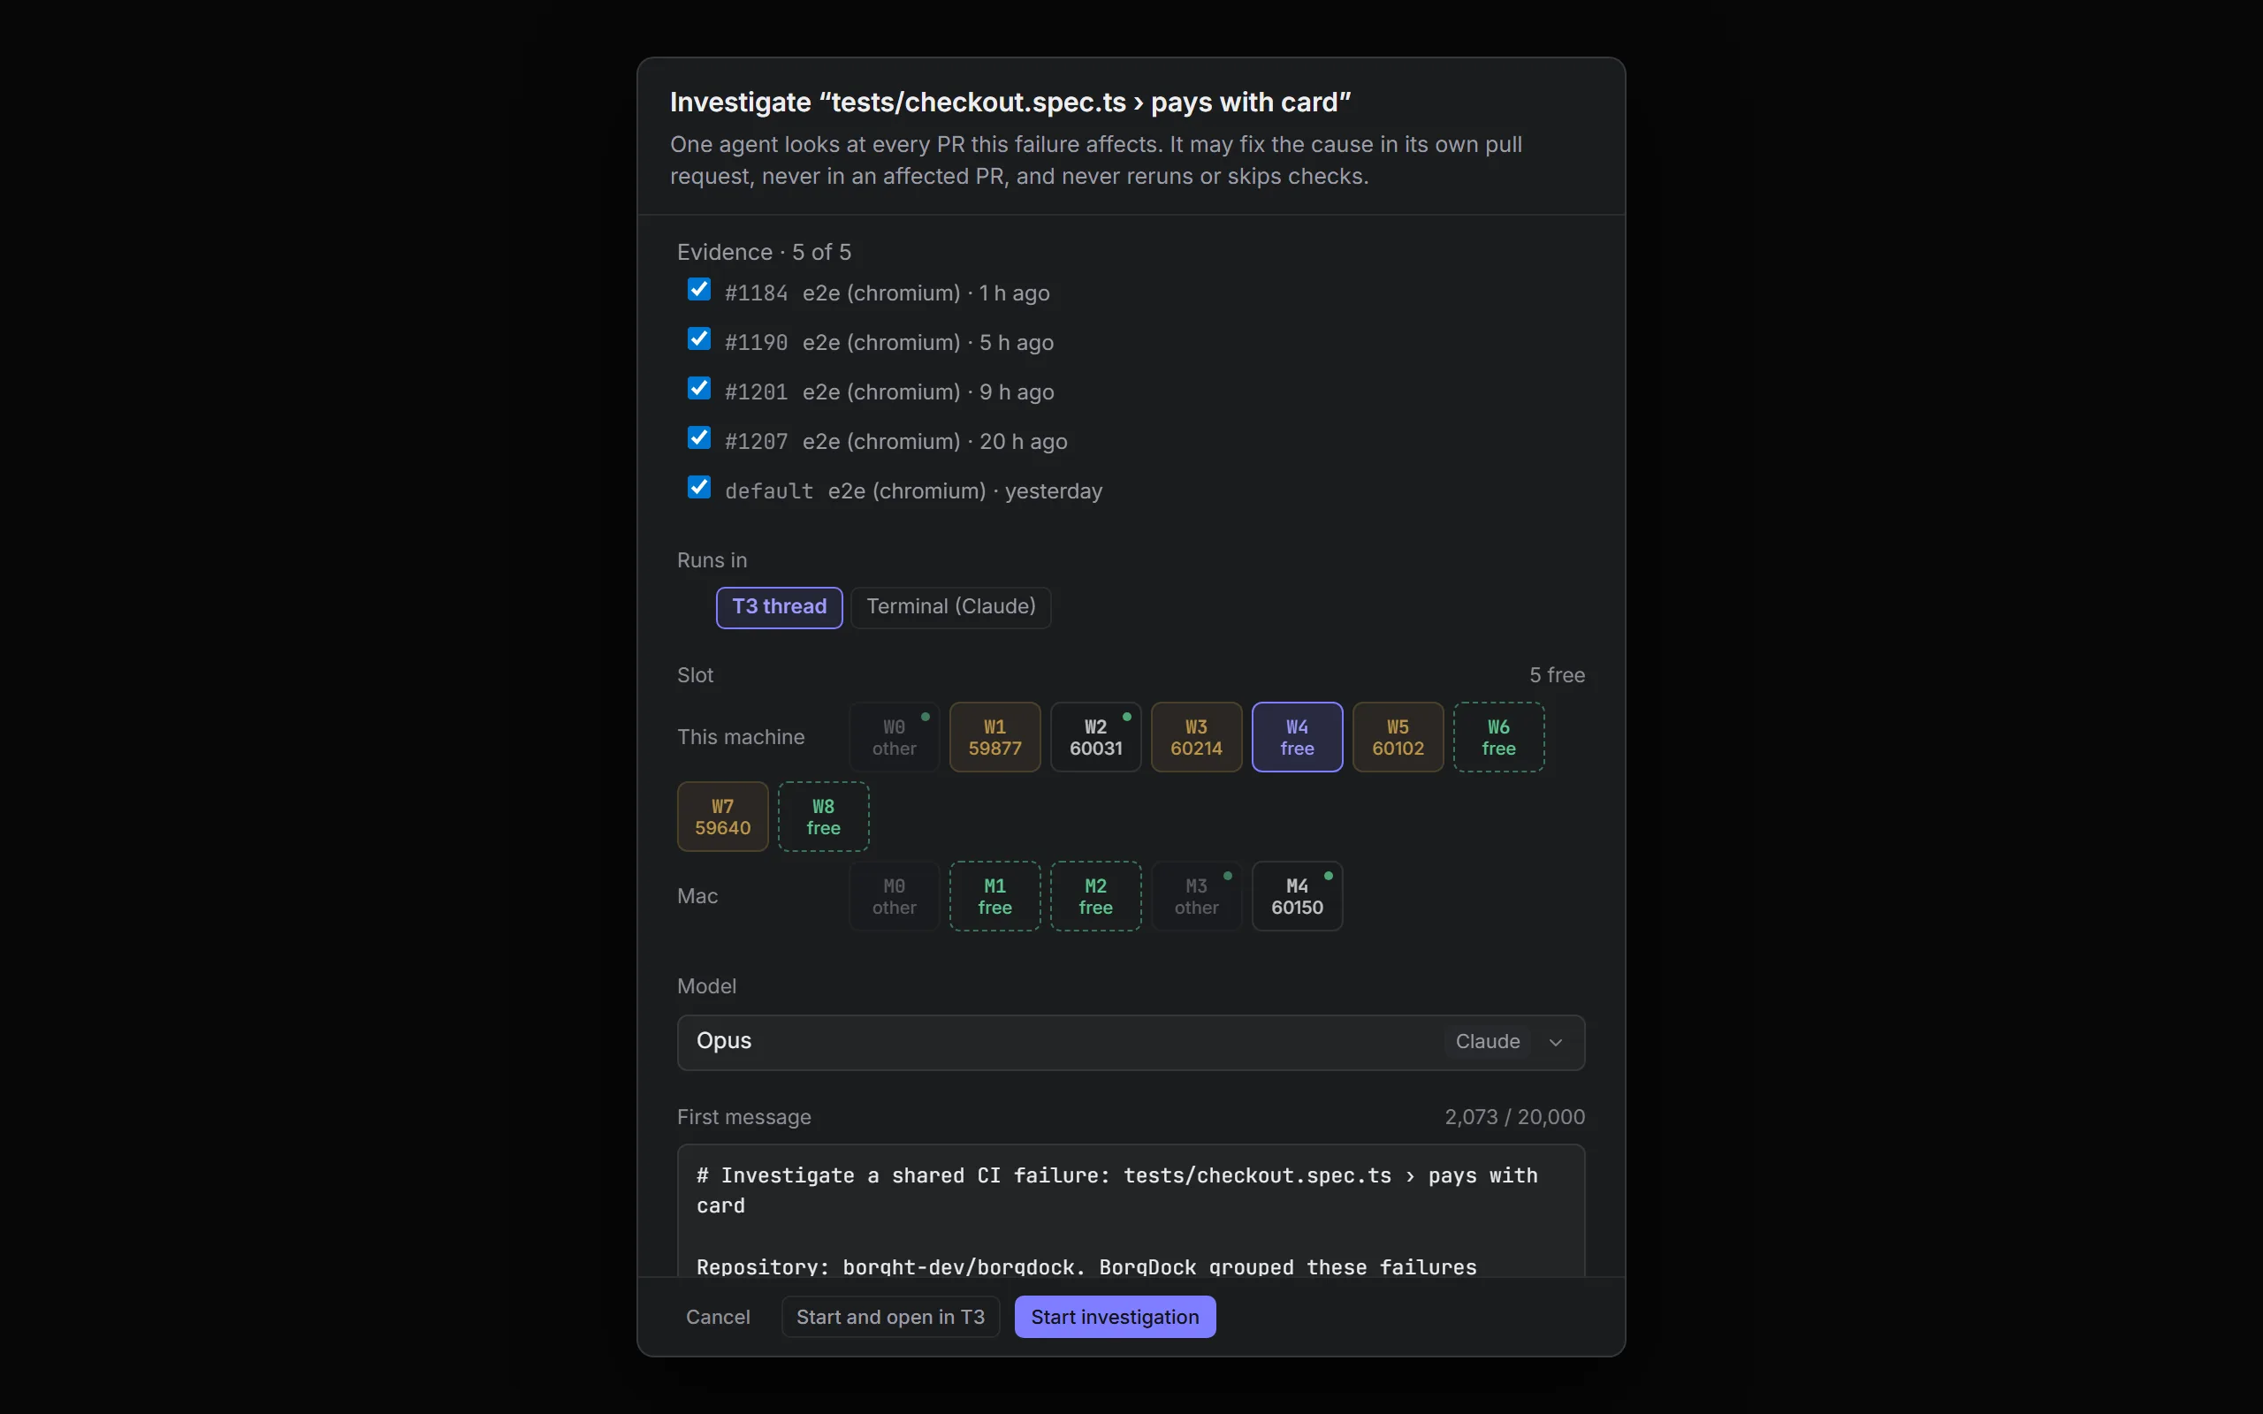The image size is (2263, 1414).
Task: Select the free W4 slot
Action: [x=1297, y=737]
